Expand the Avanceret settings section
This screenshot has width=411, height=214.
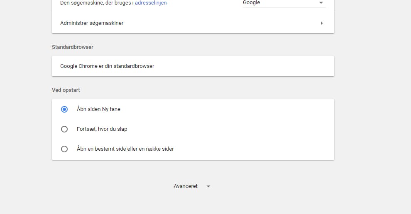point(192,186)
